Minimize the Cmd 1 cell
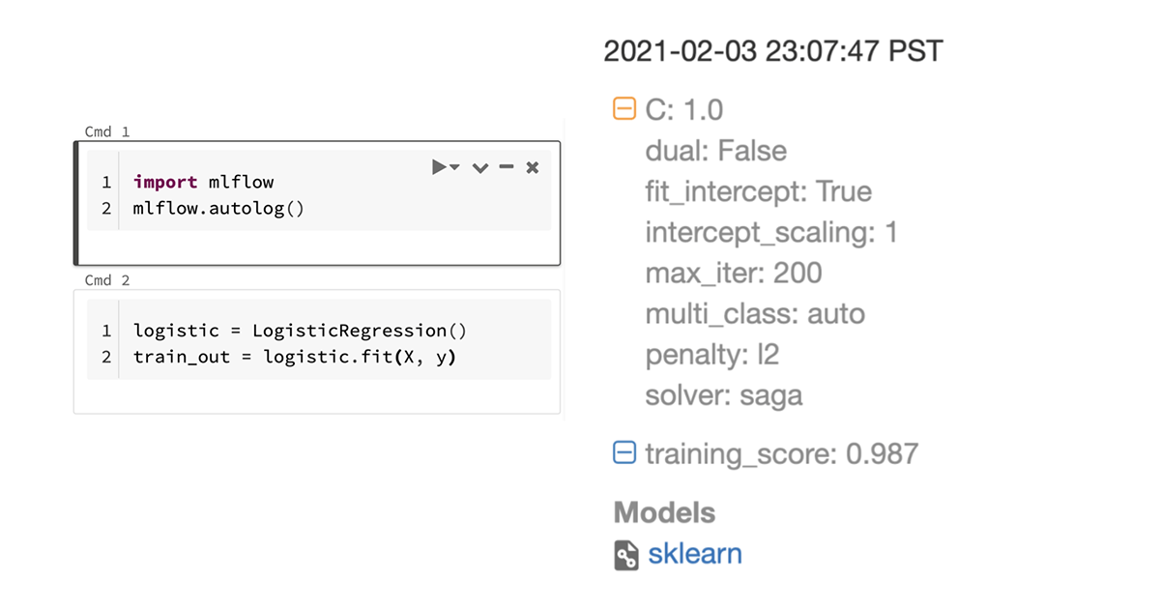The width and height of the screenshot is (1160, 609). (x=506, y=168)
